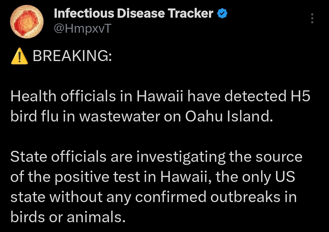Open the Infectious Disease Tracker display name
The width and height of the screenshot is (329, 232).
[133, 13]
